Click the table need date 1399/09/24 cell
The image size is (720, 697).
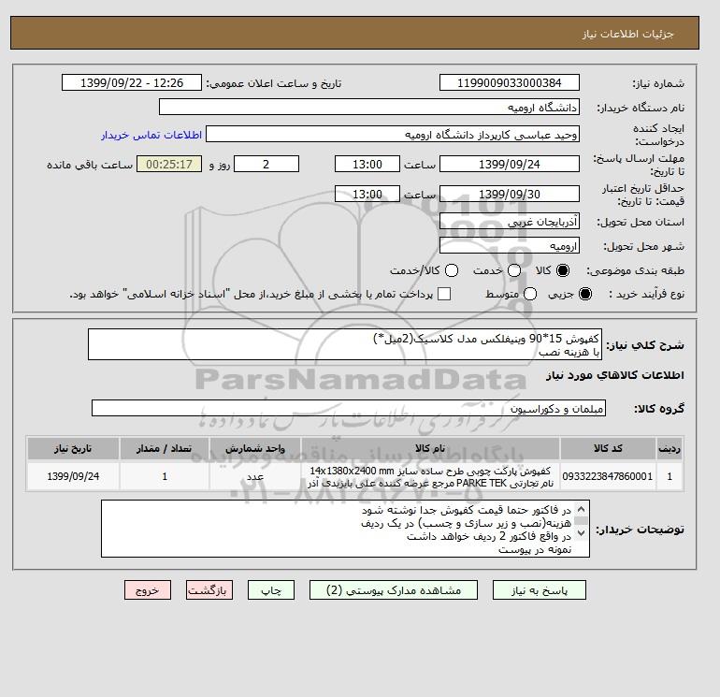[x=73, y=477]
